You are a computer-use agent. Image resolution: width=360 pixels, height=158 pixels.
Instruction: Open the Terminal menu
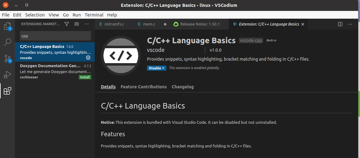click(94, 15)
